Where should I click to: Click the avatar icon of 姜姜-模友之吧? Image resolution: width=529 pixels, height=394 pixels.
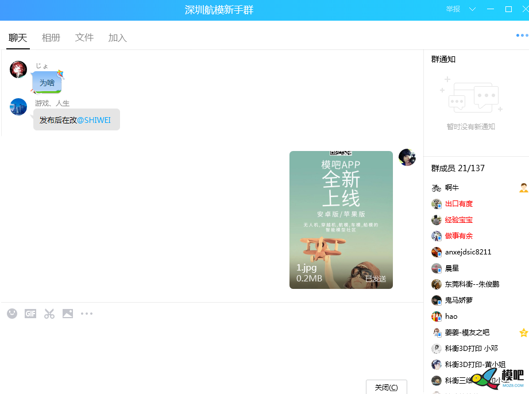click(437, 333)
